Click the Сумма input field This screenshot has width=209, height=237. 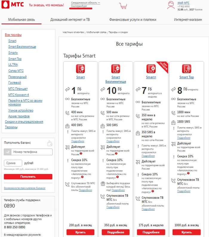pos(13,163)
